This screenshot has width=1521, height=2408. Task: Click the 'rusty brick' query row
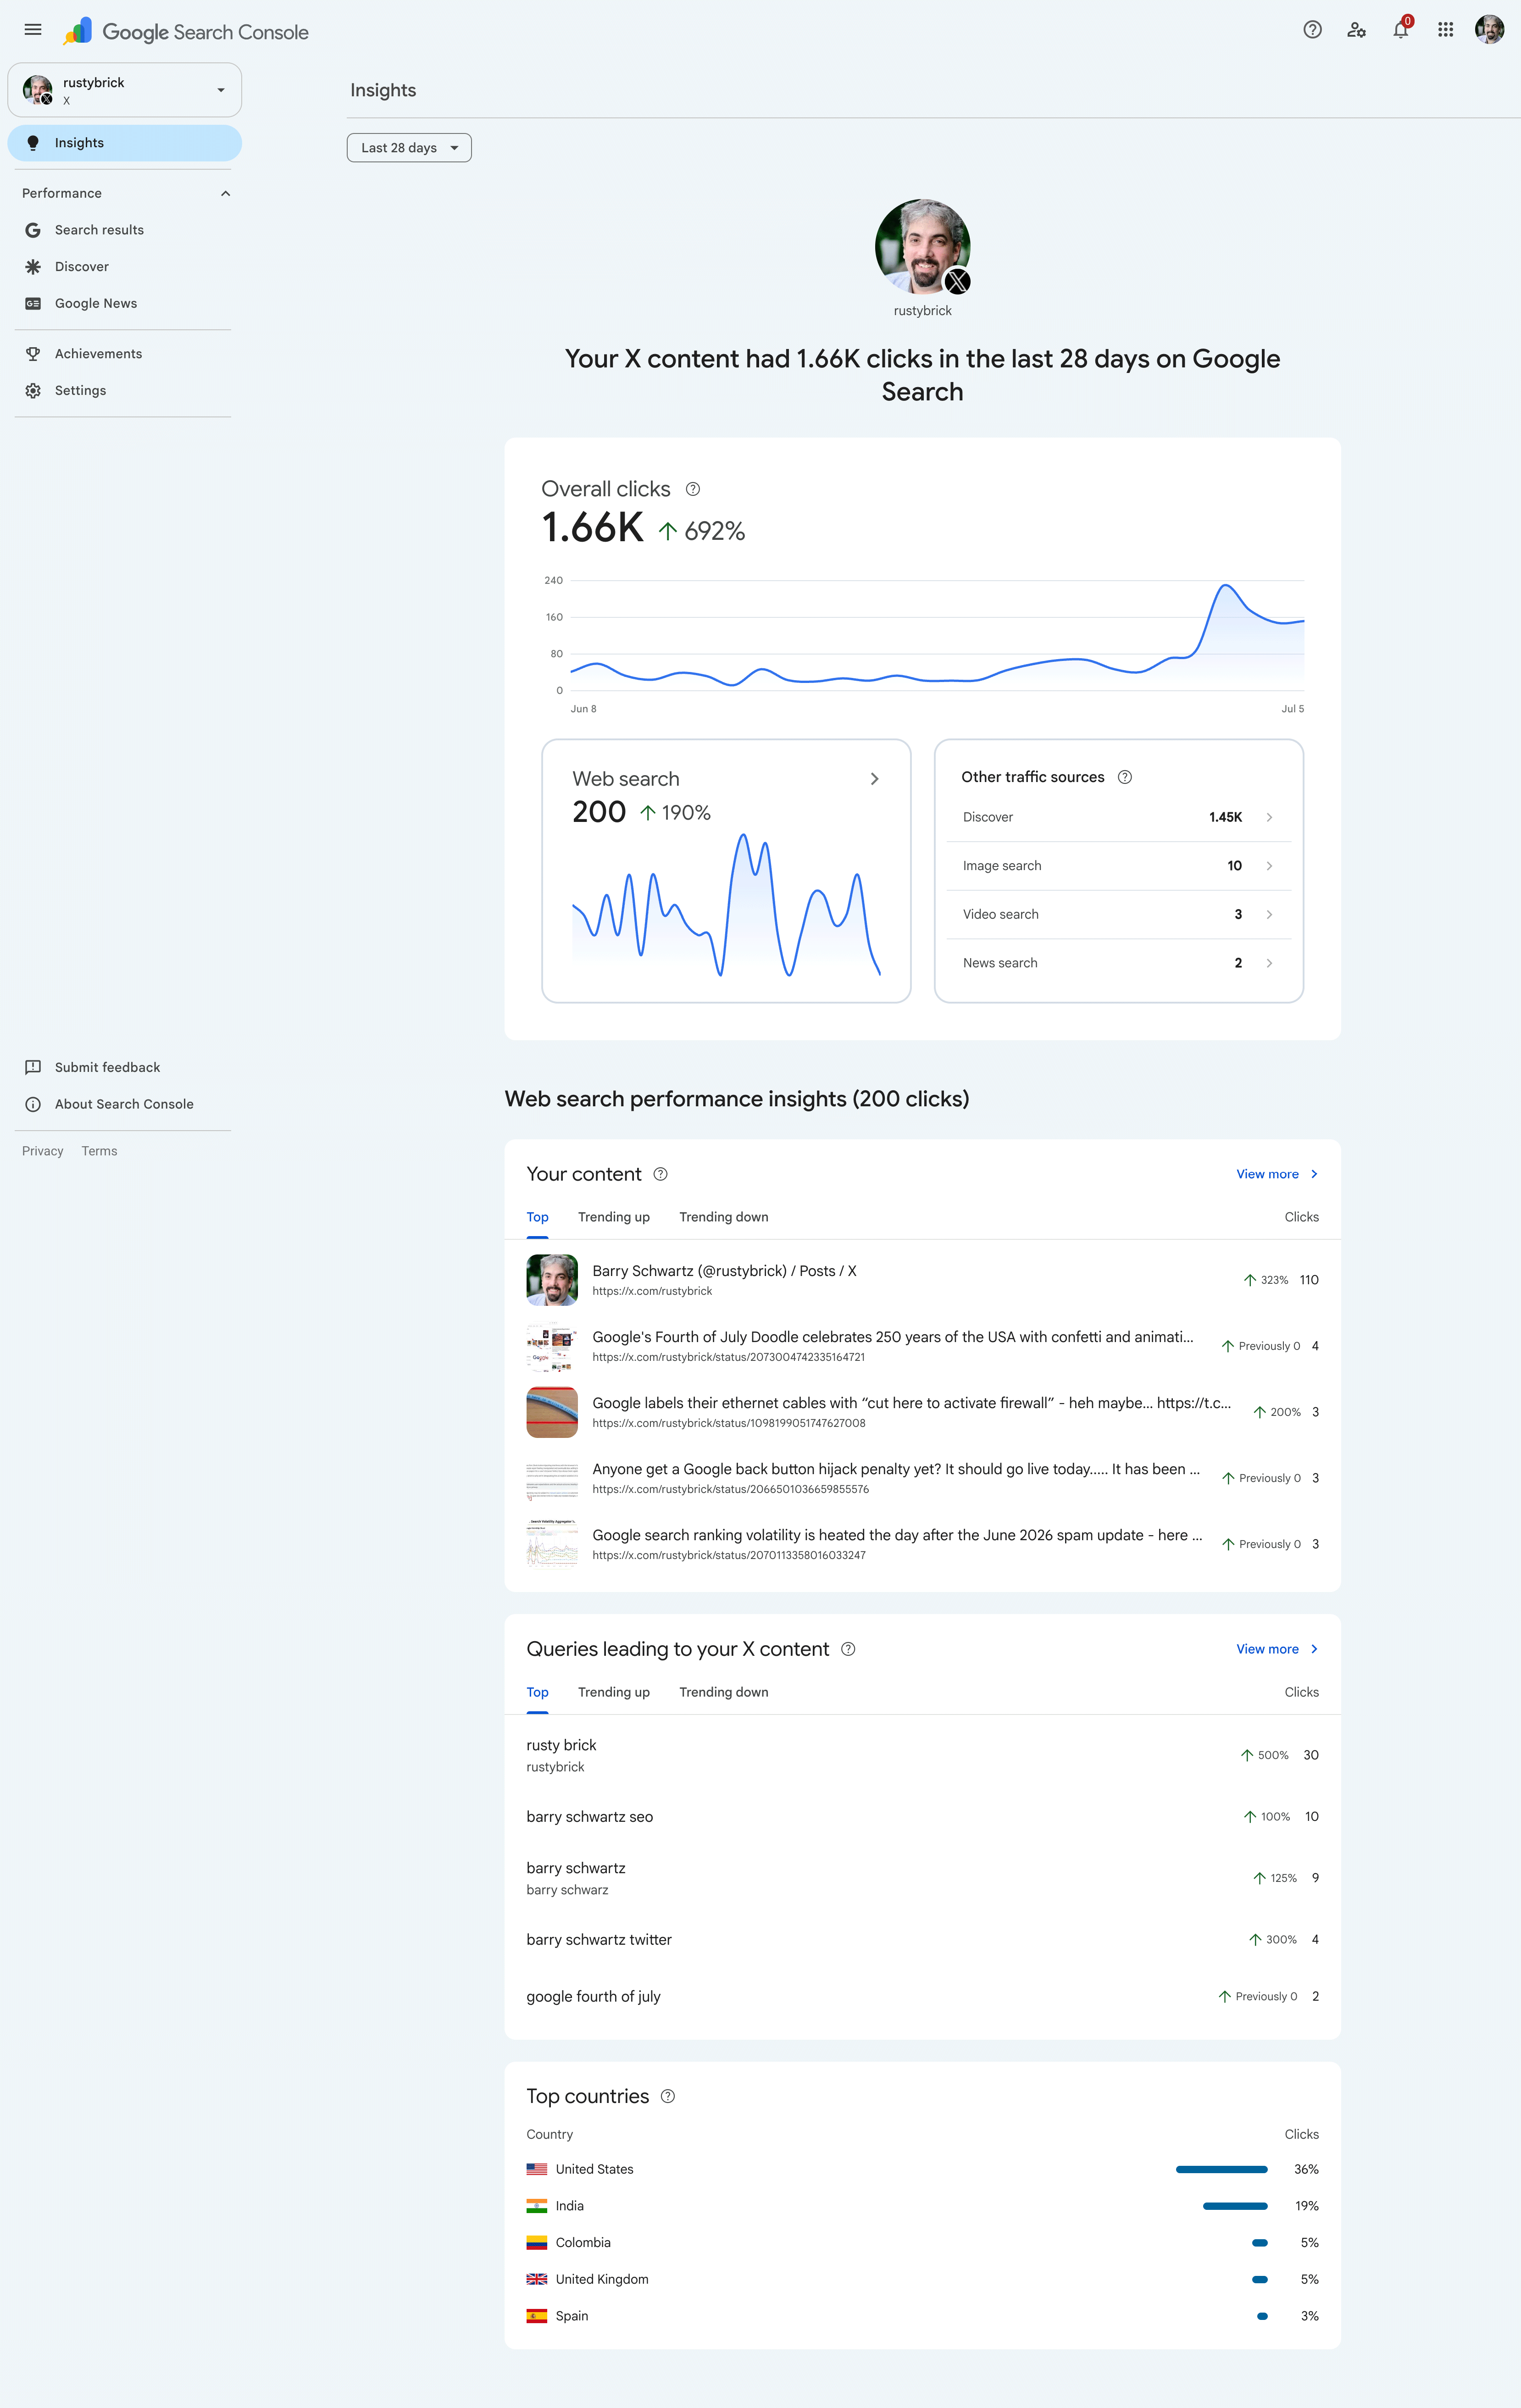922,1755
